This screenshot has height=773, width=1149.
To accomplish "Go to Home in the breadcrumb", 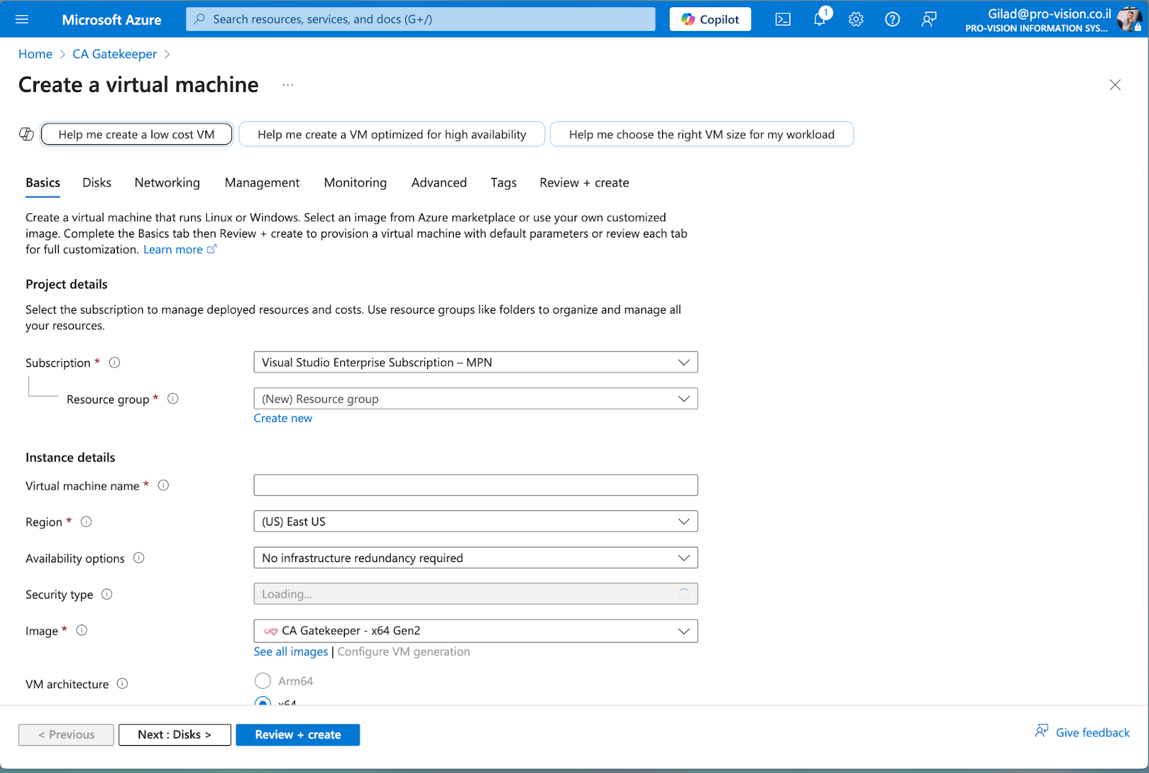I will pyautogui.click(x=35, y=55).
